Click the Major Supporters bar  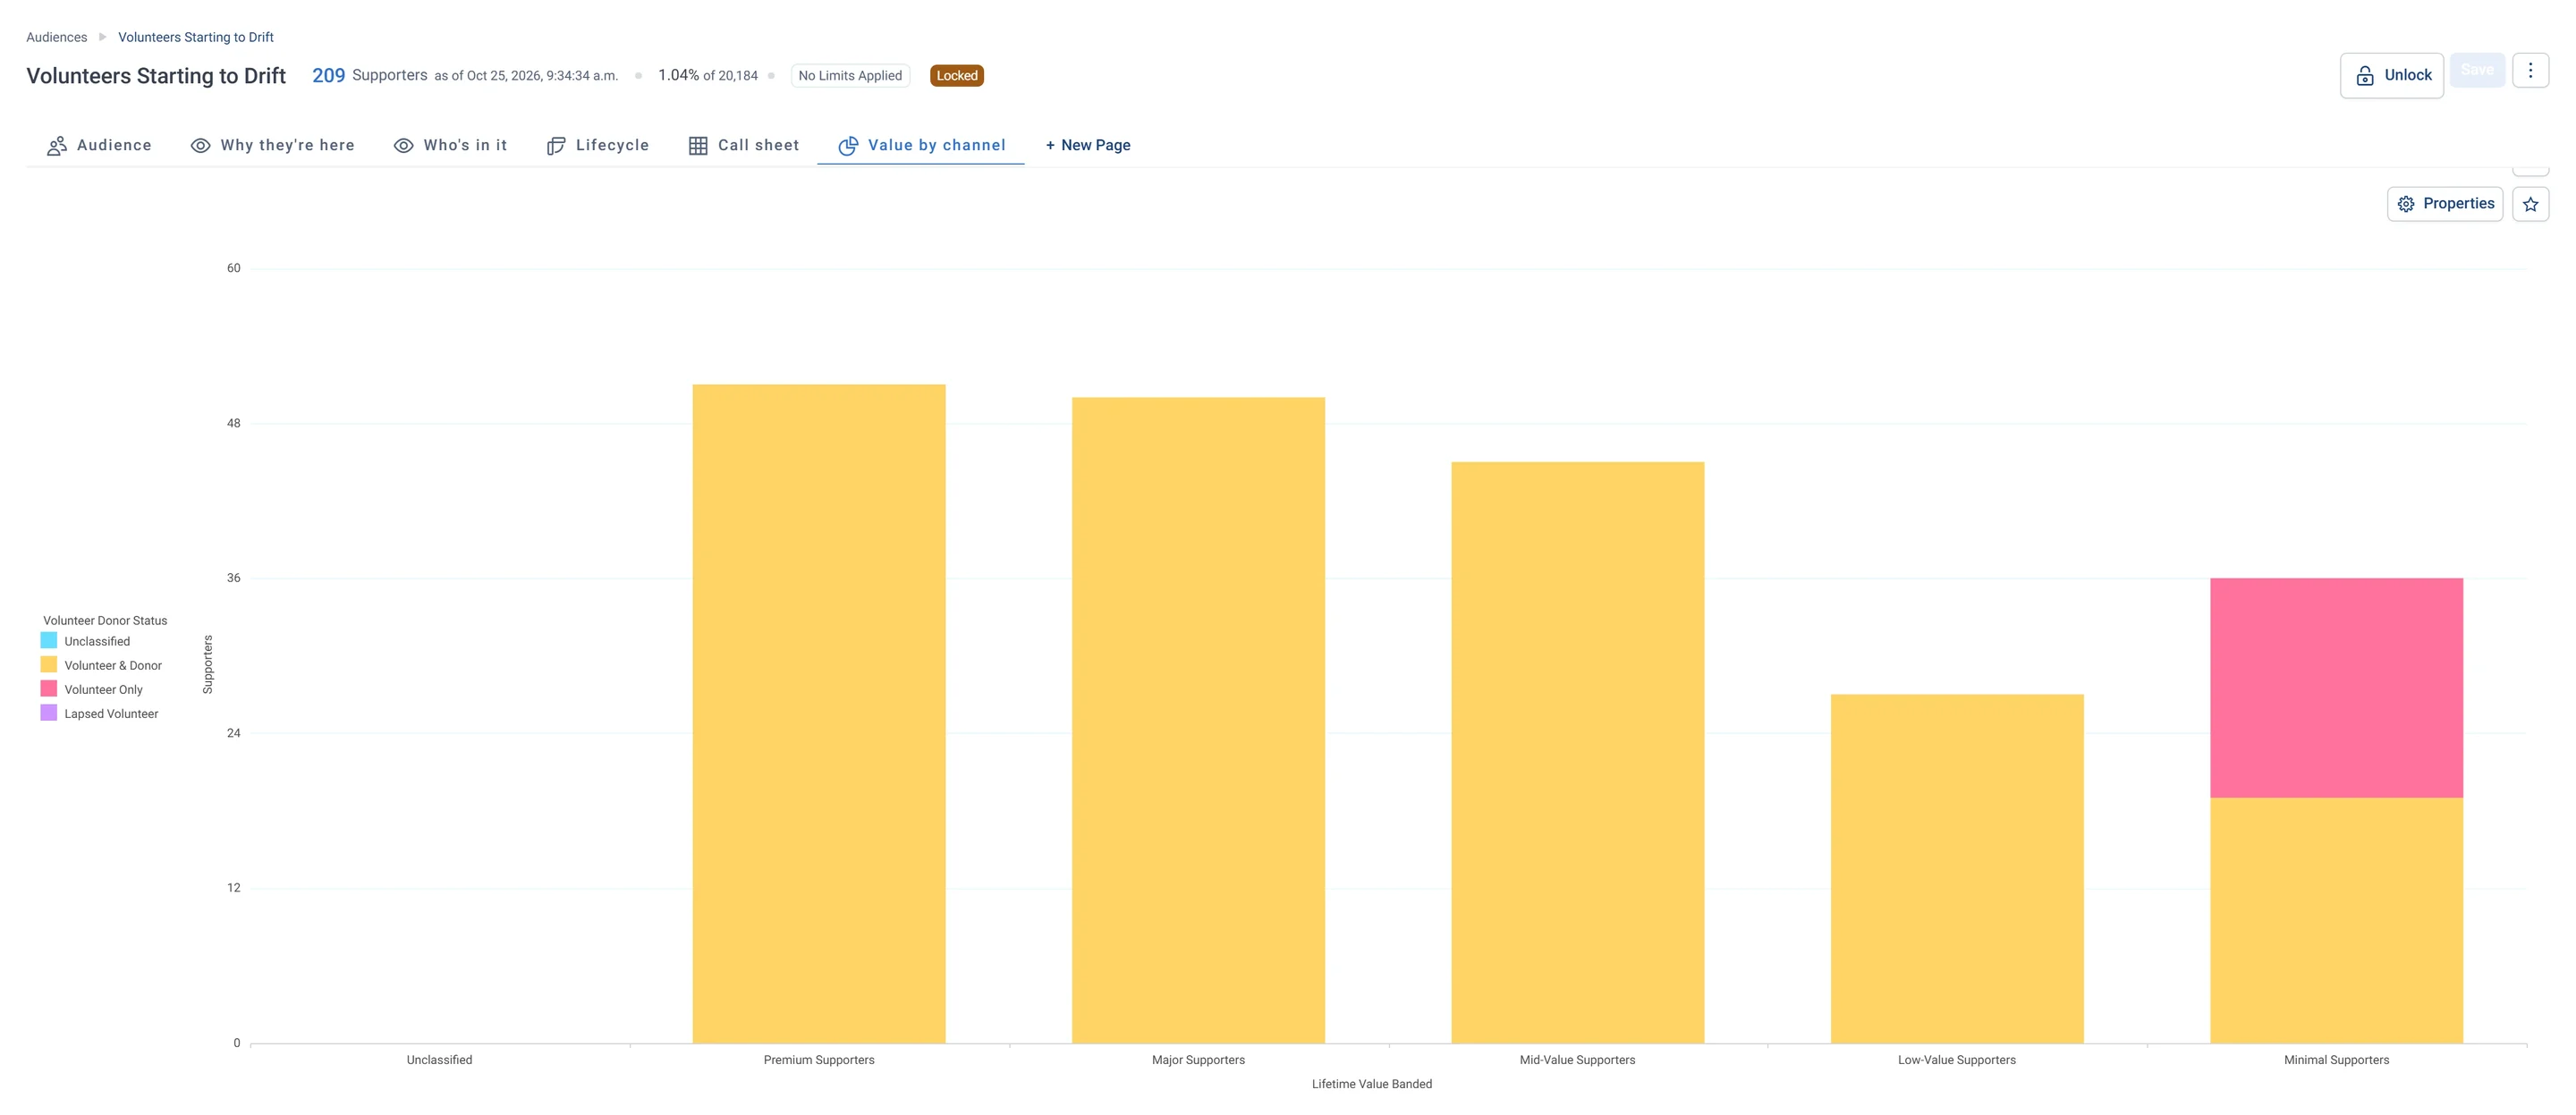click(x=1198, y=720)
